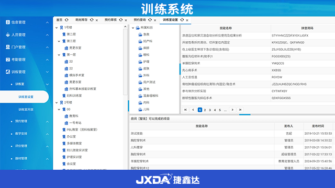Refresh the 首页 tab

point(66,20)
